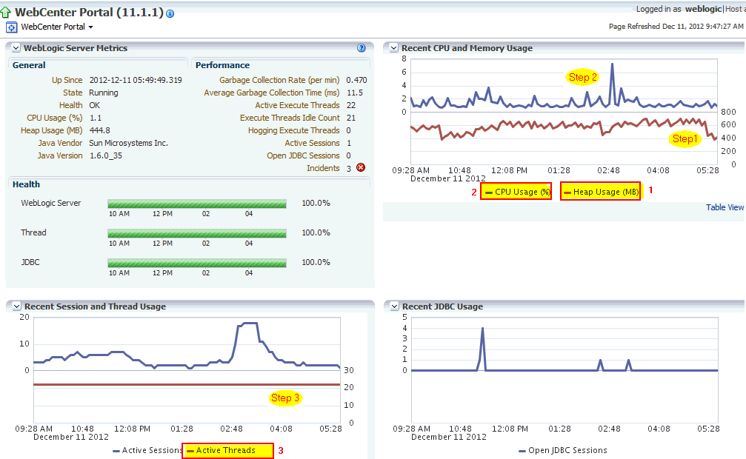Select the Heap Usage (MB) legend entry
The width and height of the screenshot is (746, 459).
602,192
